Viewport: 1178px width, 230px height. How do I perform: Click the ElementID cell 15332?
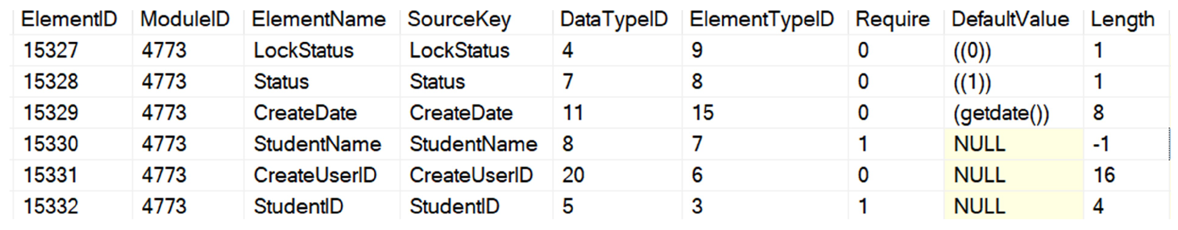pos(51,207)
